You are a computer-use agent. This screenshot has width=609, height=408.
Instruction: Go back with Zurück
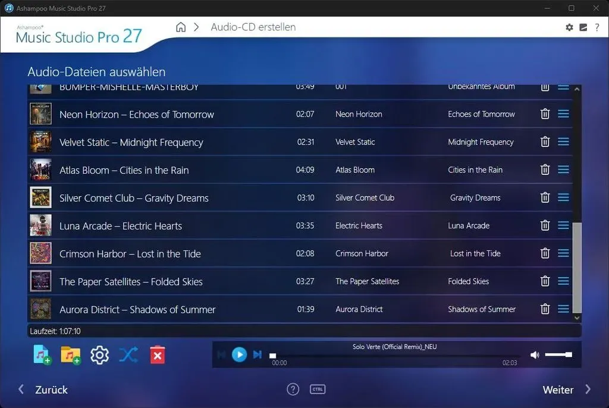[43, 390]
